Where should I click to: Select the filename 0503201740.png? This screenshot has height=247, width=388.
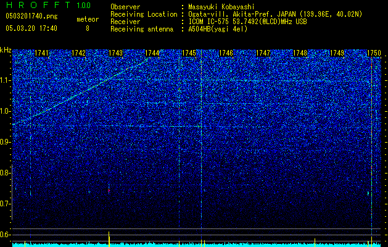pyautogui.click(x=31, y=16)
